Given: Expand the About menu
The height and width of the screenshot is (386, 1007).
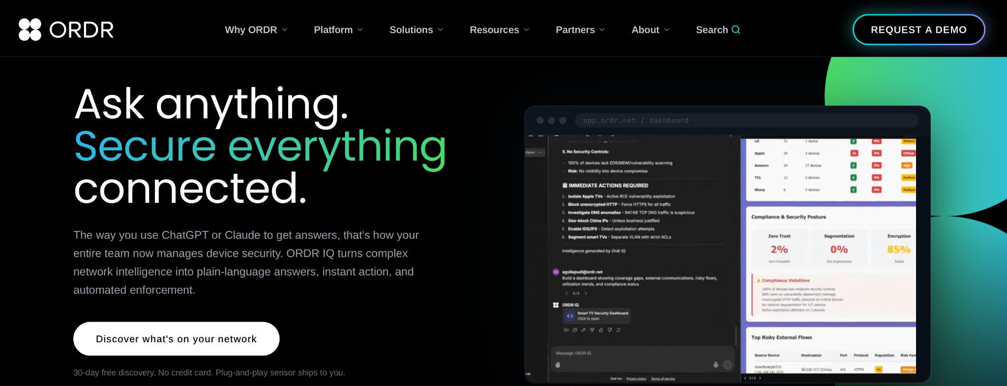Looking at the screenshot, I should (651, 30).
